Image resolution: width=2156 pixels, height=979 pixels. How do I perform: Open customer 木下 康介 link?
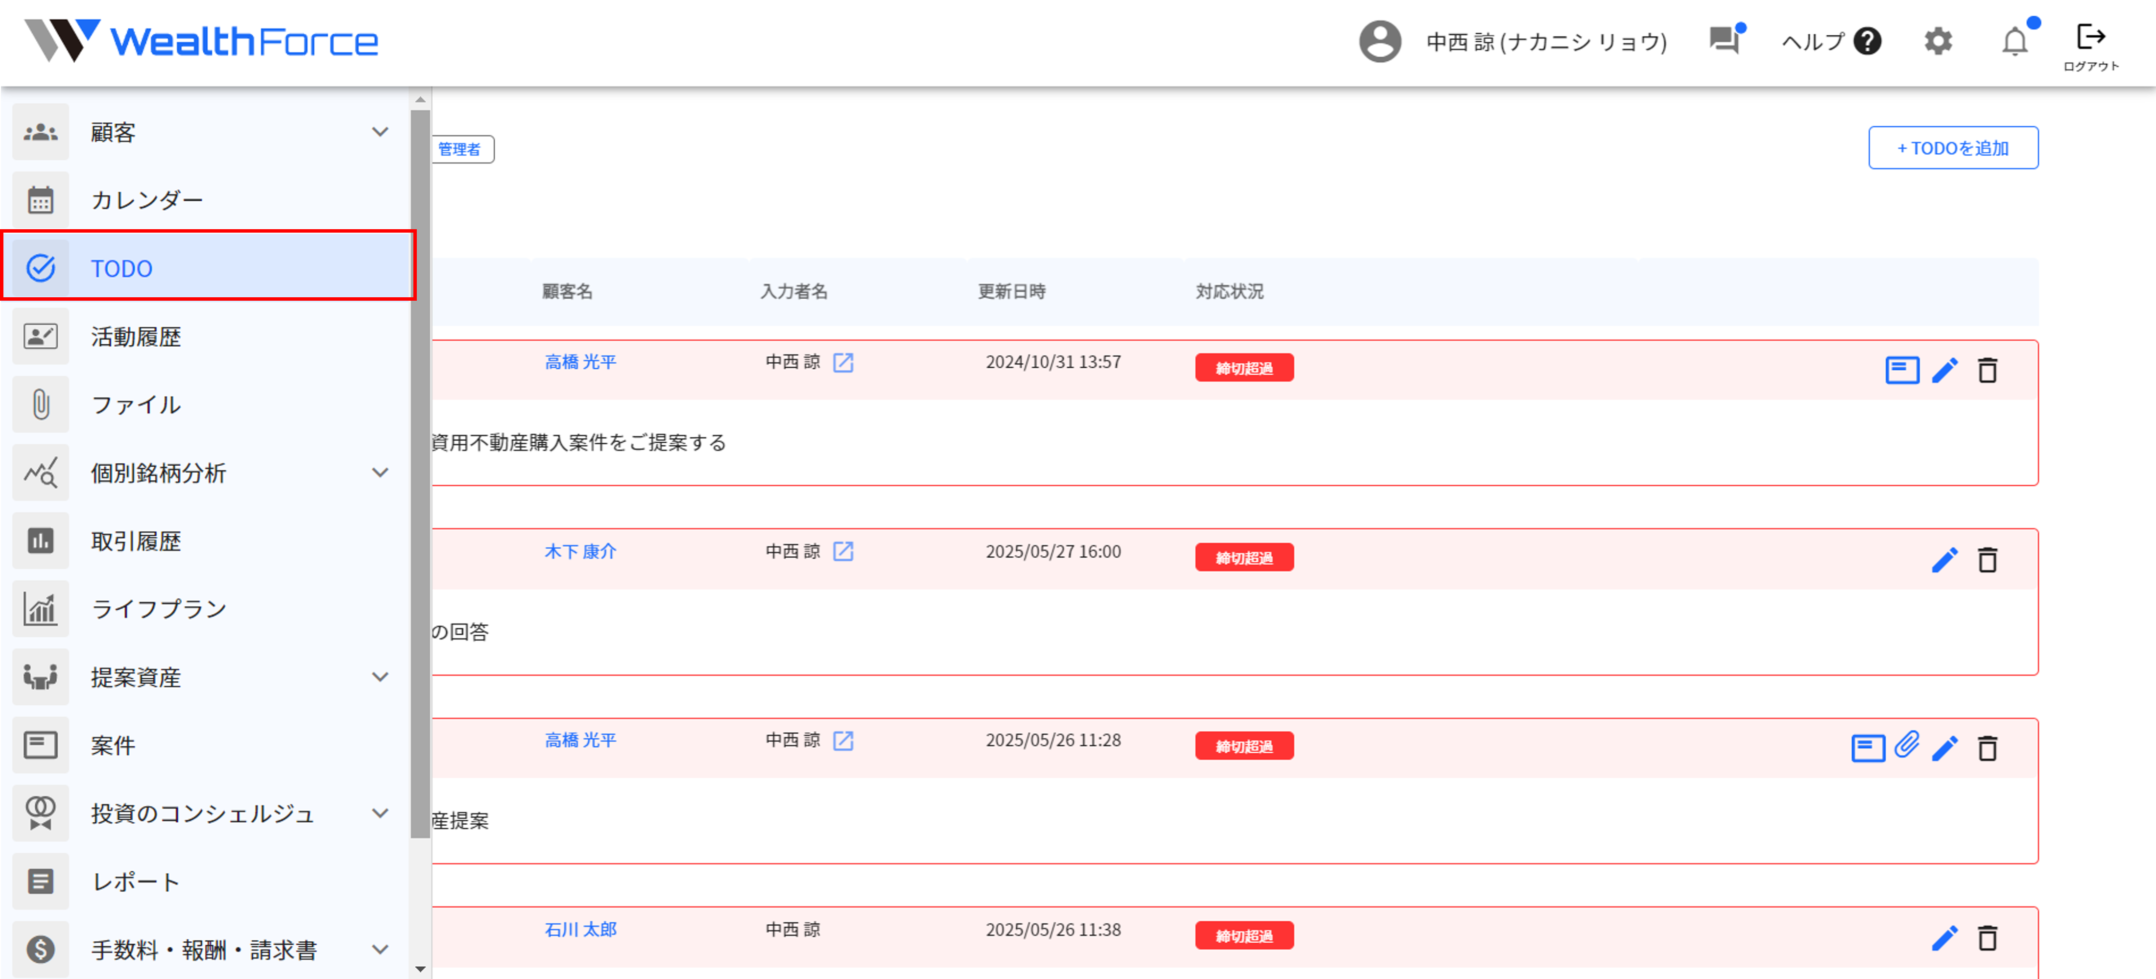coord(580,551)
